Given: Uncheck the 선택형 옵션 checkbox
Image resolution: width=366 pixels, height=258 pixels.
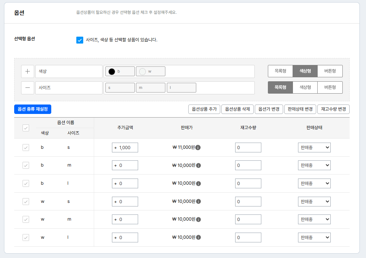Looking at the screenshot, I should tap(80, 40).
